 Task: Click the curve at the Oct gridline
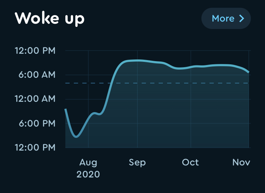pos(191,67)
